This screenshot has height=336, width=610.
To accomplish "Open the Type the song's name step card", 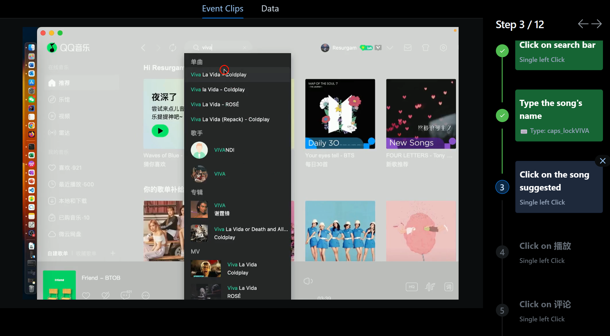I will [559, 115].
